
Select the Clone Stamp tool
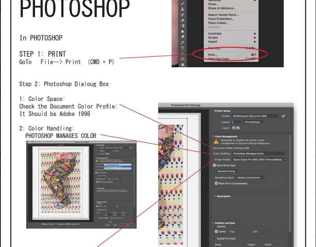pyautogui.click(x=183, y=9)
